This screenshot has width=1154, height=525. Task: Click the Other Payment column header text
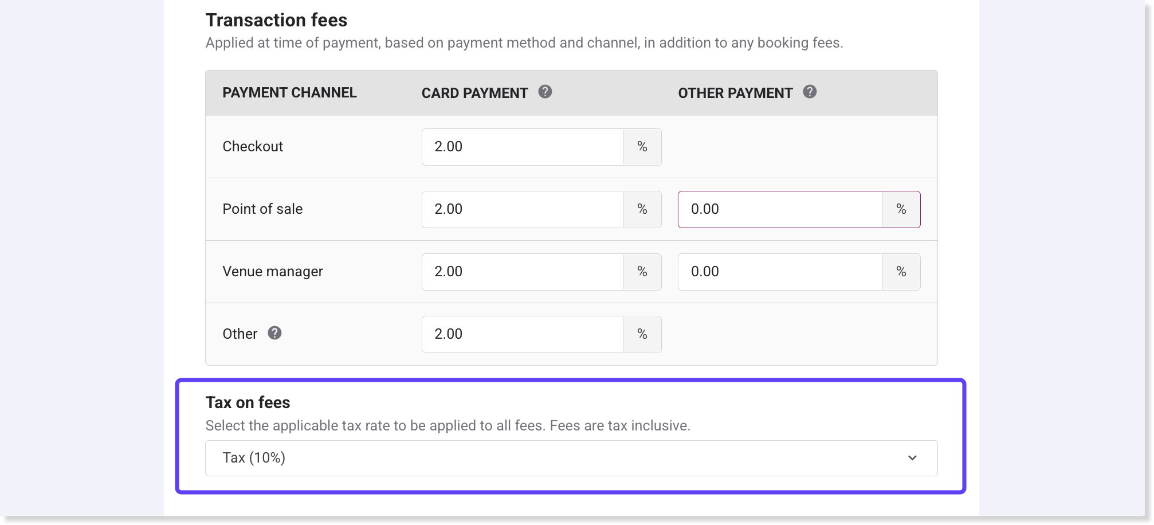[735, 93]
